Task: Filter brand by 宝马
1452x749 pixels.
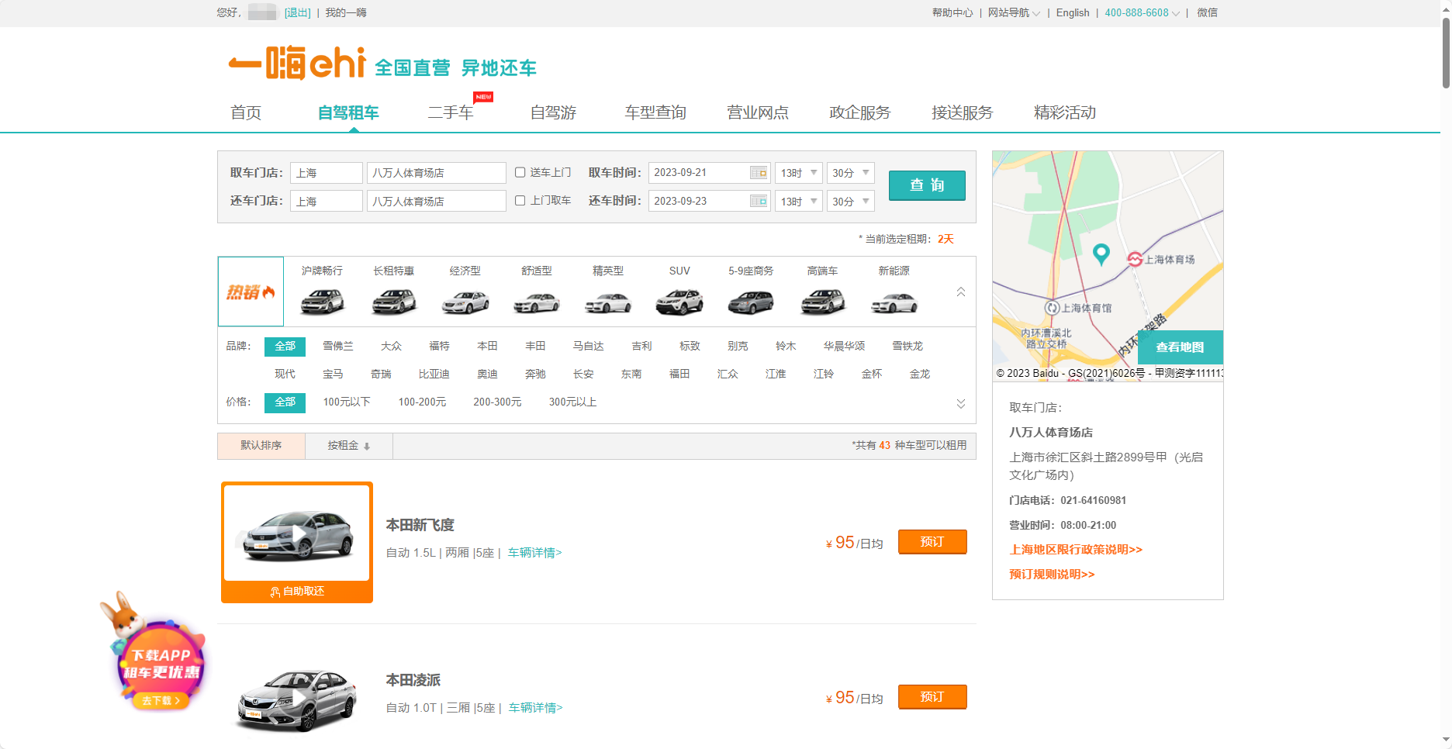Action: [x=333, y=374]
